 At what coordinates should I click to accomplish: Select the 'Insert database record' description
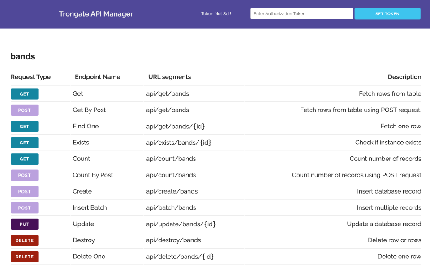(389, 191)
